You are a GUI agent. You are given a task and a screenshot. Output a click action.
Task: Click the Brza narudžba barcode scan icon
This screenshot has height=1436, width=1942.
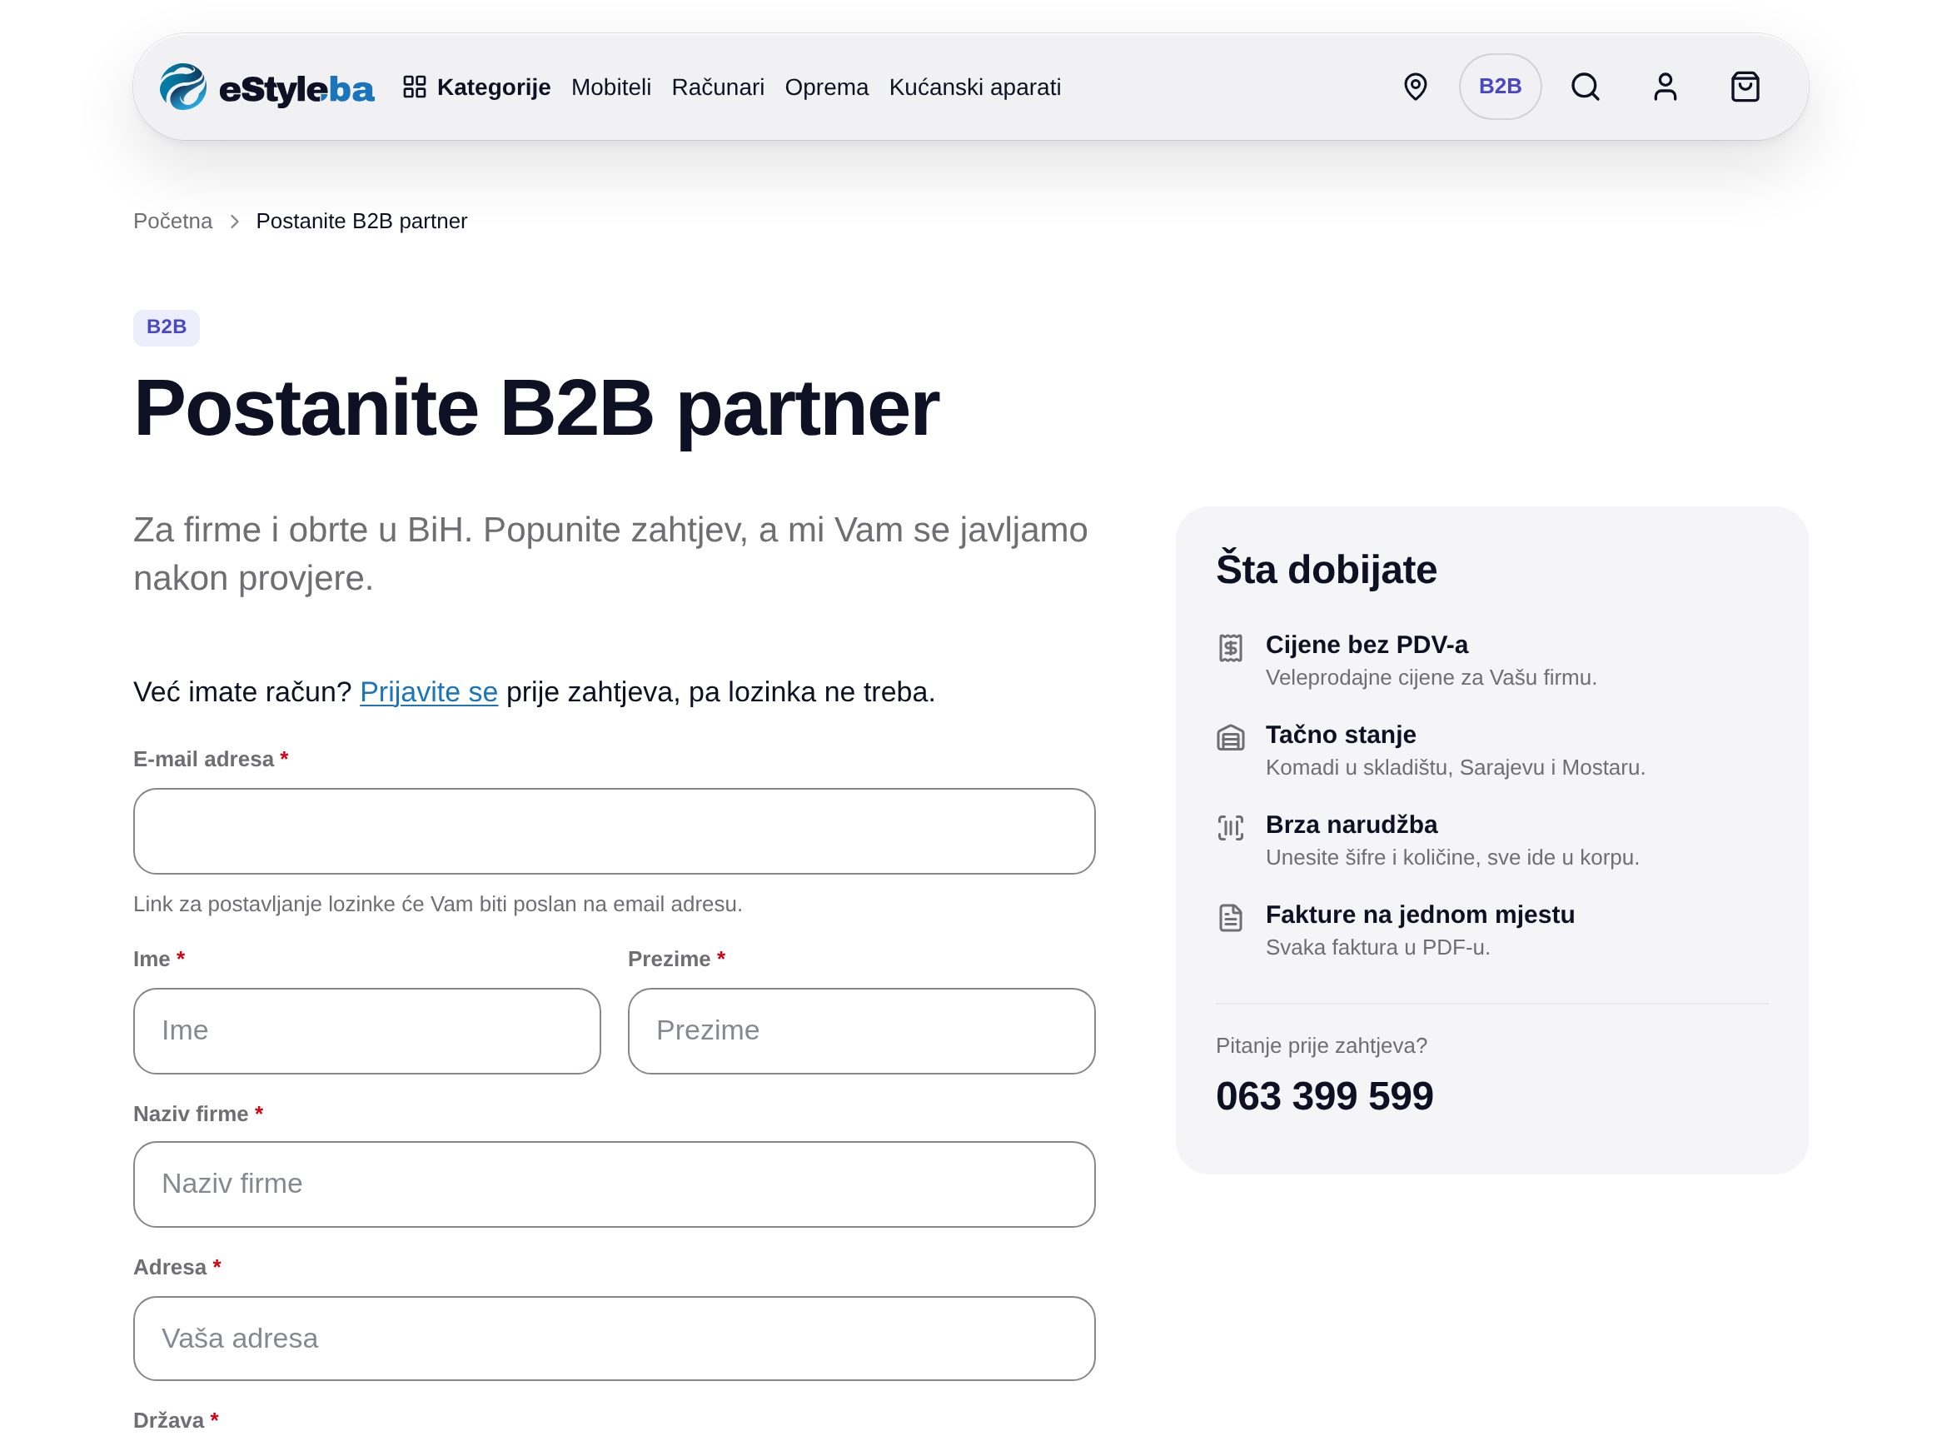click(1230, 827)
